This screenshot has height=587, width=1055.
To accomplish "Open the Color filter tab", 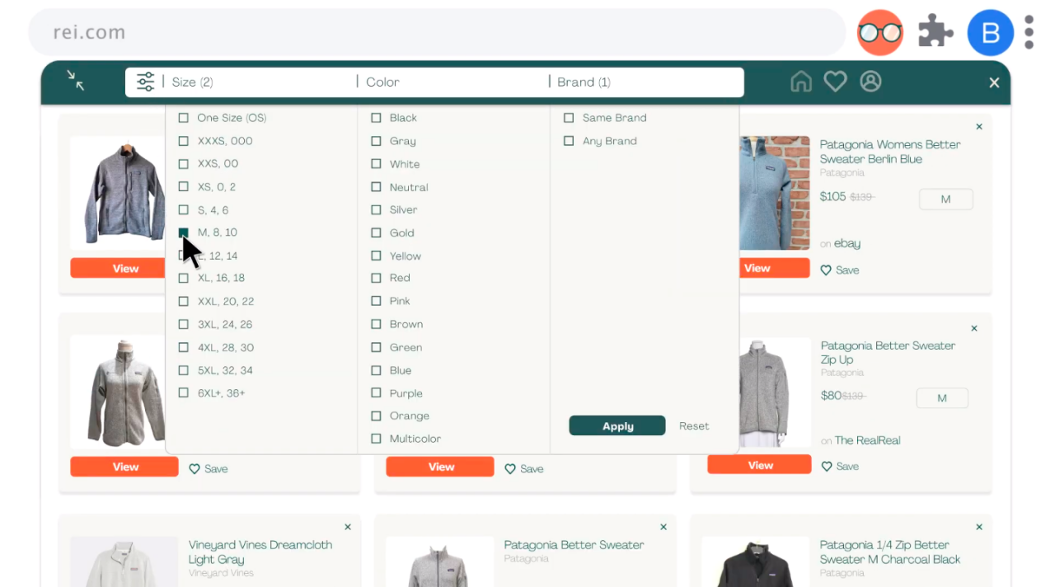I will tap(382, 82).
